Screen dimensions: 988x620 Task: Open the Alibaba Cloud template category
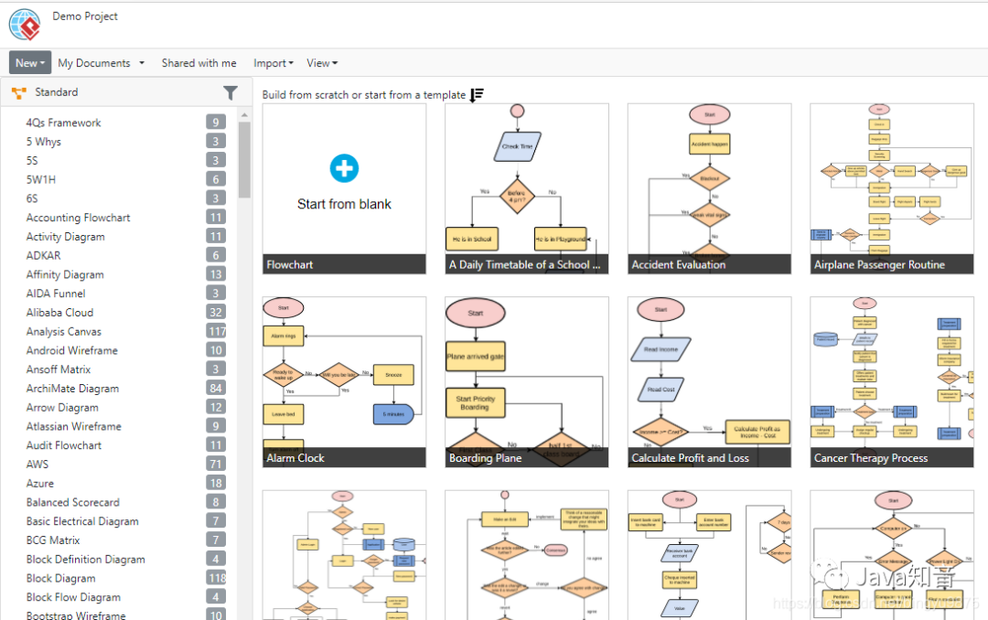pos(59,313)
